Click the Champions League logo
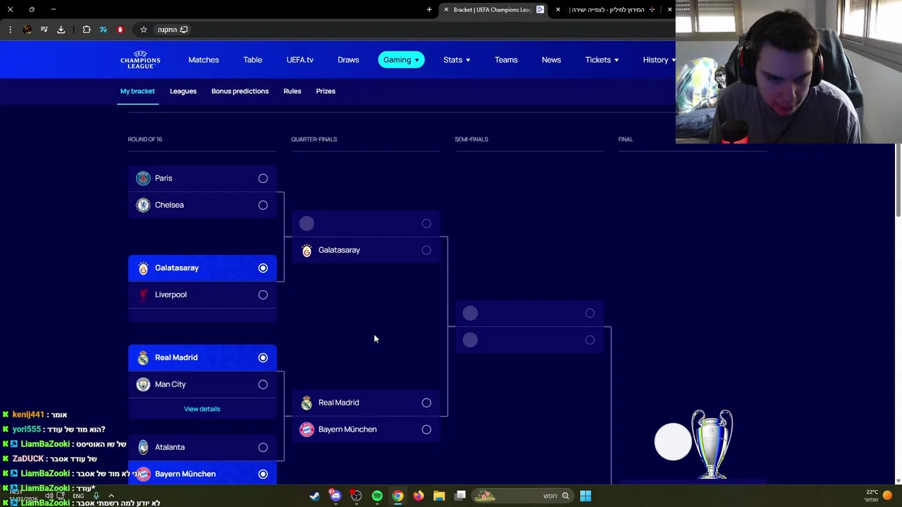The width and height of the screenshot is (902, 507). tap(140, 60)
